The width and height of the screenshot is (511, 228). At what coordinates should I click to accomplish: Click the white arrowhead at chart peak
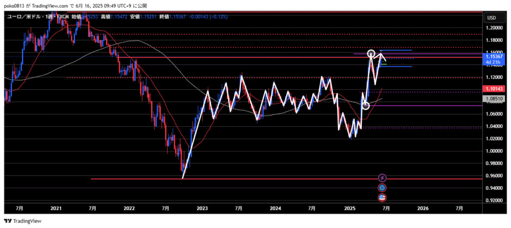pos(382,55)
